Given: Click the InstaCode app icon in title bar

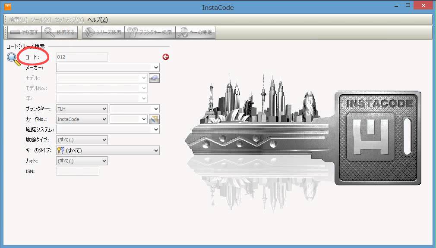Looking at the screenshot, I should [8, 6].
